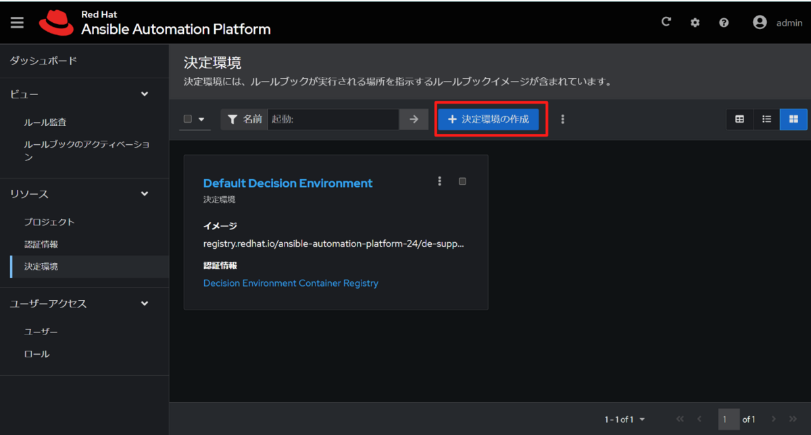Click the 決定環境の作成 button

point(489,119)
